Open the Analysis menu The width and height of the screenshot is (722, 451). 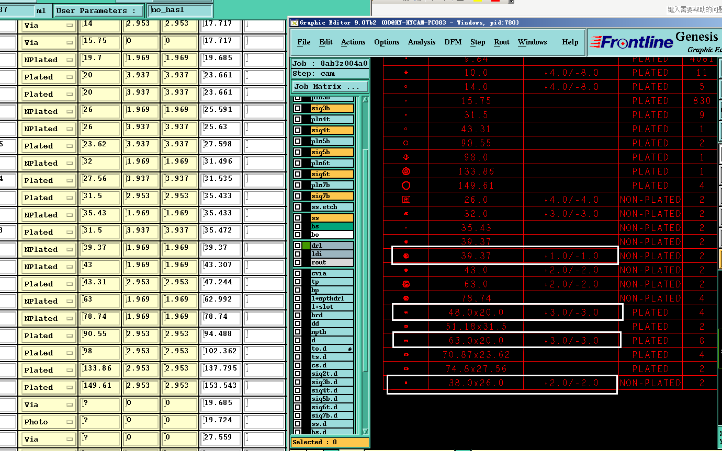(422, 42)
